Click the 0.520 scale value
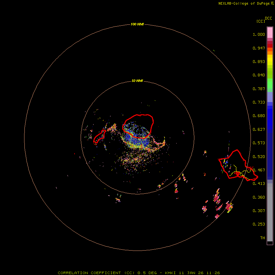275x275 pixels. (x=259, y=157)
